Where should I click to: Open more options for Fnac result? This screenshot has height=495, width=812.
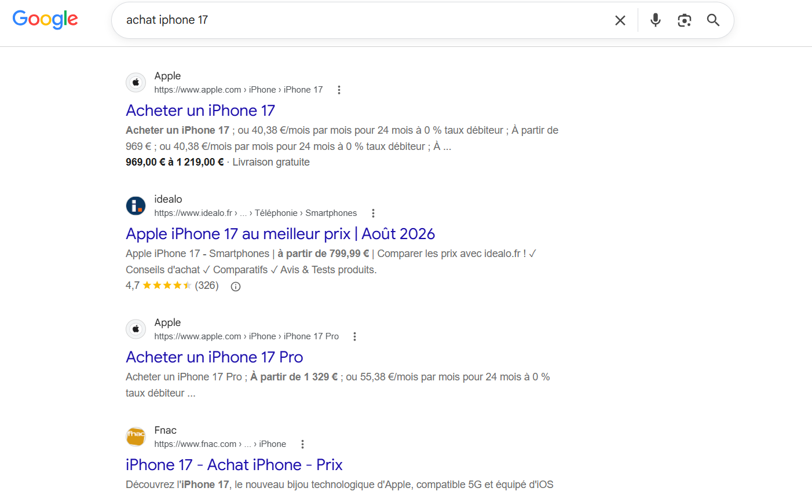tap(302, 444)
